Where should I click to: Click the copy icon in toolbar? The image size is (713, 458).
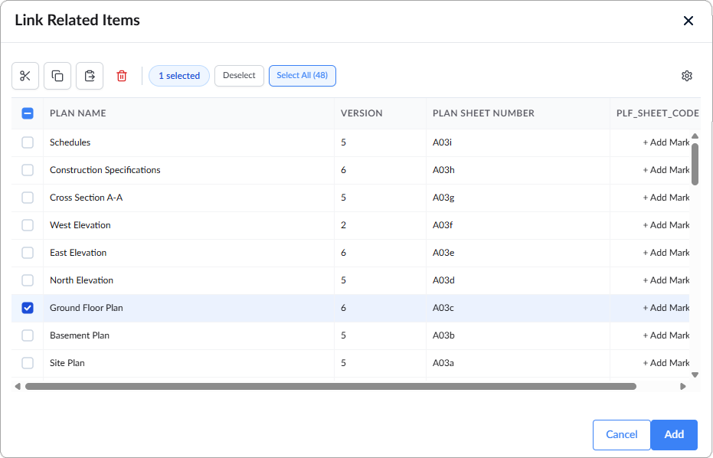tap(57, 76)
